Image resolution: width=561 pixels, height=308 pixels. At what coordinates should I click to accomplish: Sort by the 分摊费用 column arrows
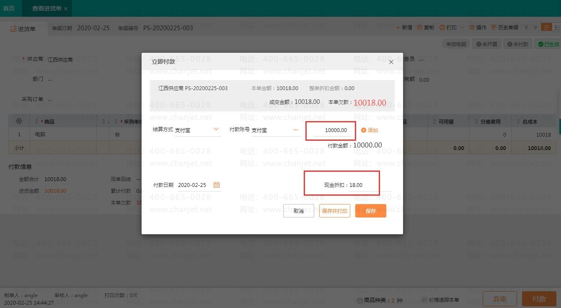click(476, 122)
